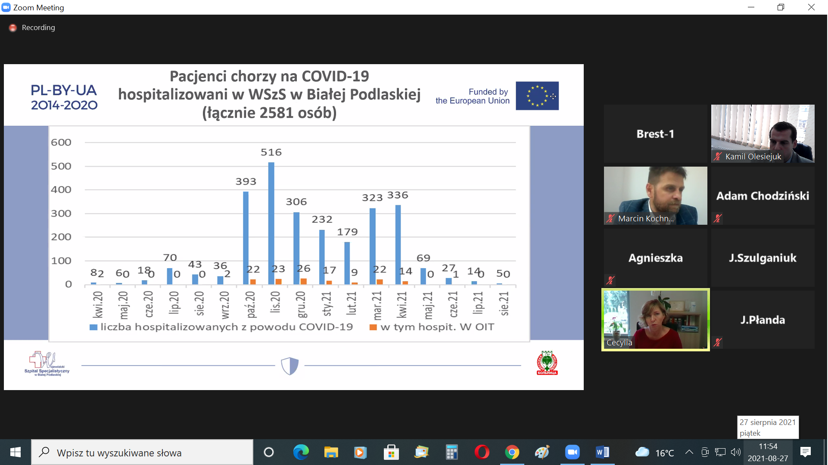Viewport: 828px width, 465px height.
Task: Open Google Chrome from the taskbar
Action: point(512,452)
